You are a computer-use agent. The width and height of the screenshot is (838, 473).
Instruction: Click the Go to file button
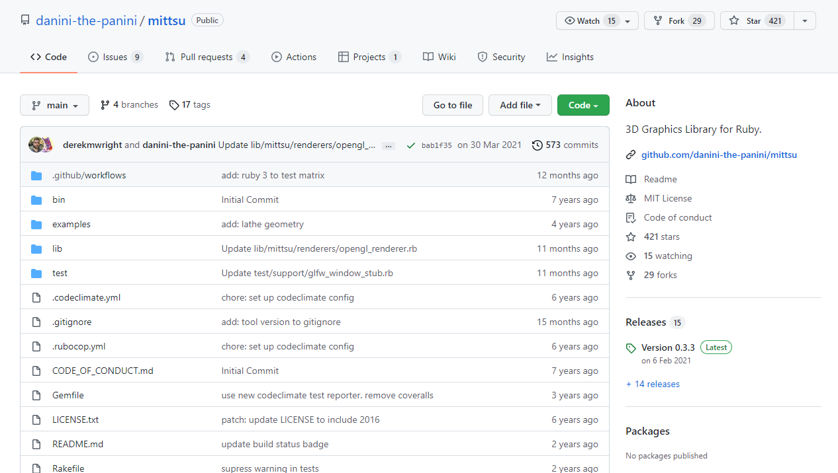pyautogui.click(x=453, y=105)
